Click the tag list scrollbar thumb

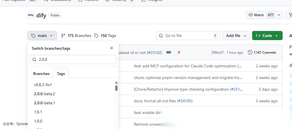[x=117, y=88]
